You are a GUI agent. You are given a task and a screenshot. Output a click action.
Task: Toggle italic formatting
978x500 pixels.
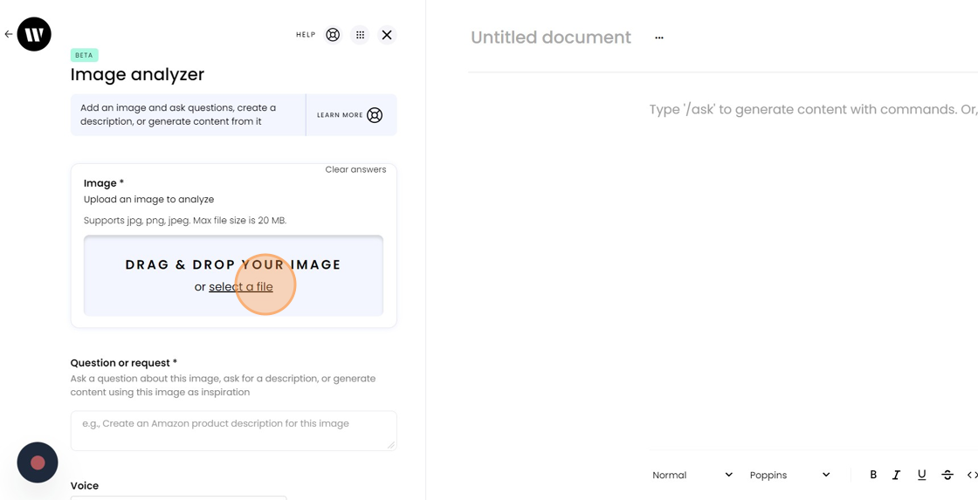[x=896, y=475]
